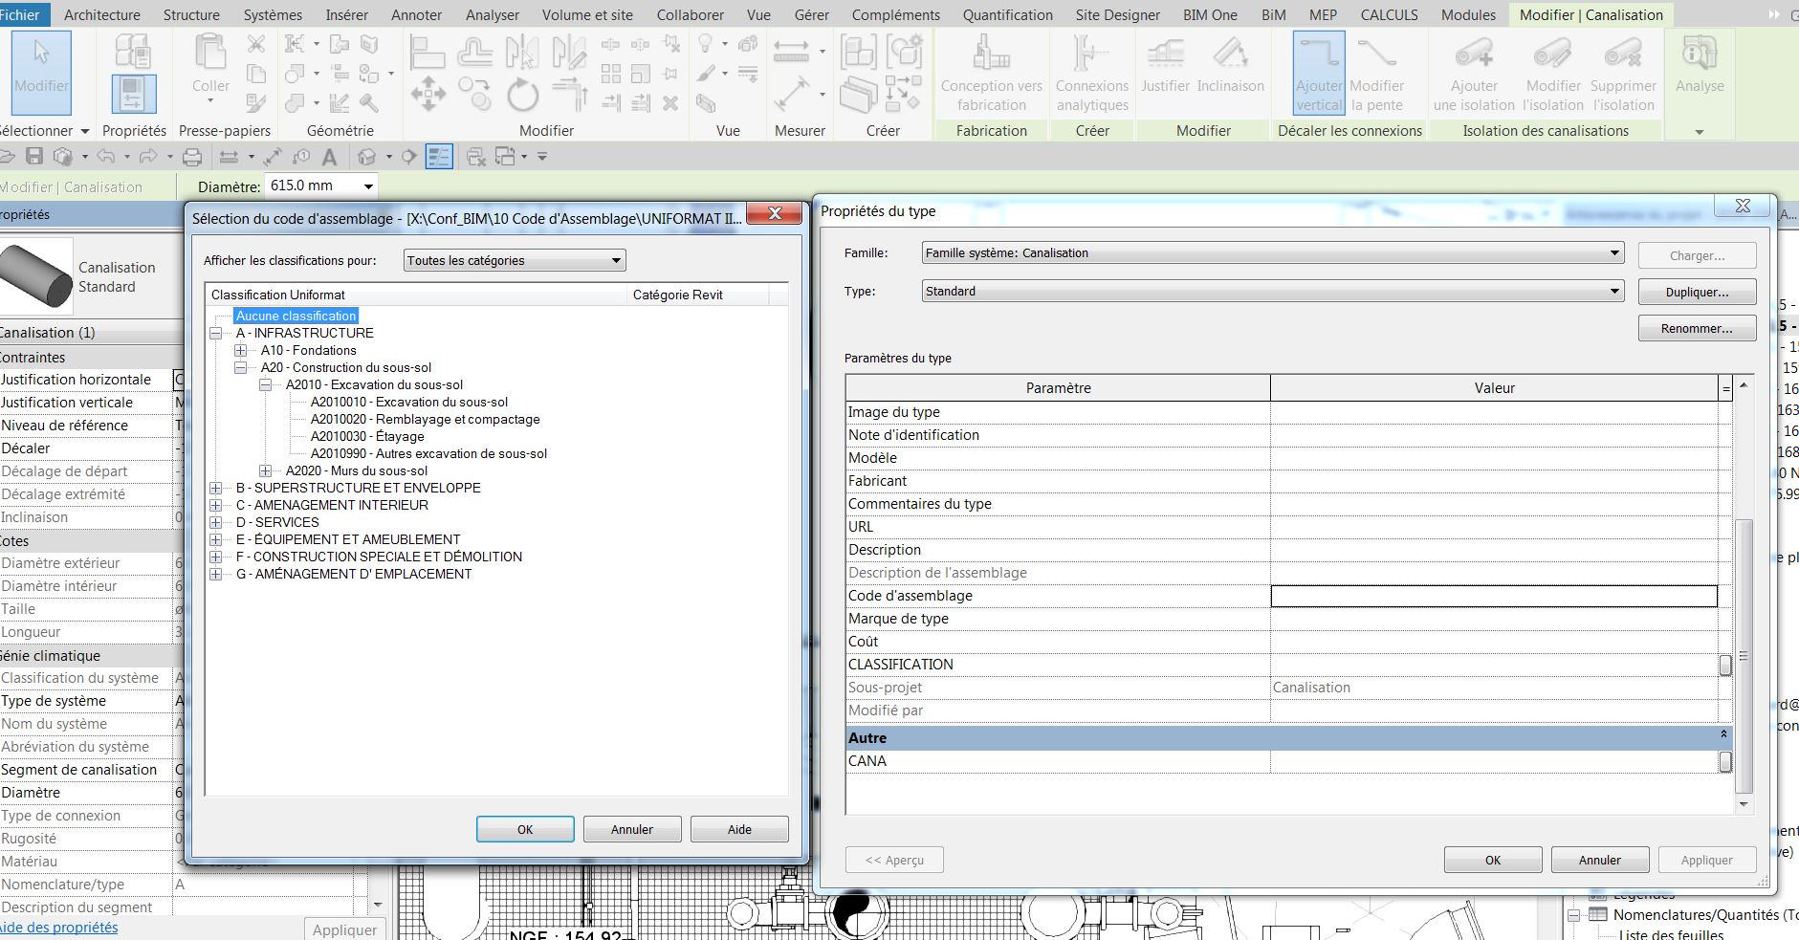This screenshot has width=1799, height=940.
Task: Collapse the A2010 - Excavation du sous-sol node
Action: [266, 385]
